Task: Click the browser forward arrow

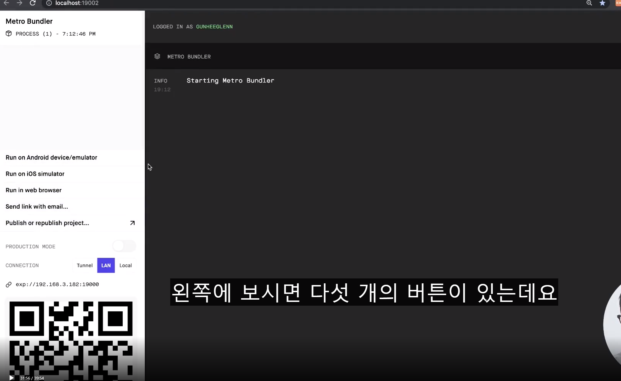Action: tap(19, 3)
